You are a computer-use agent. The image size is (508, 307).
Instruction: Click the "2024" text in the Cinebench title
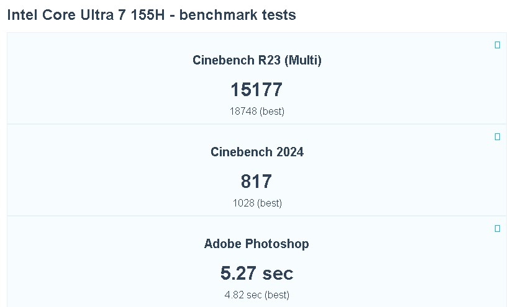point(289,152)
